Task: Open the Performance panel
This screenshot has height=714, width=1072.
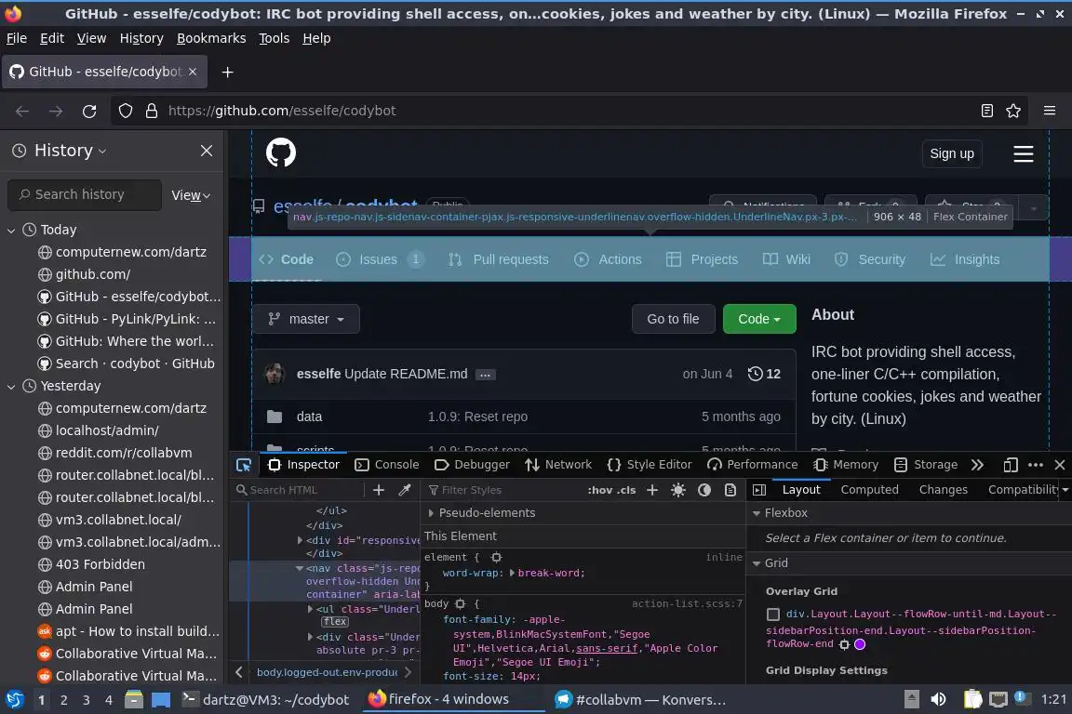Action: click(x=753, y=465)
